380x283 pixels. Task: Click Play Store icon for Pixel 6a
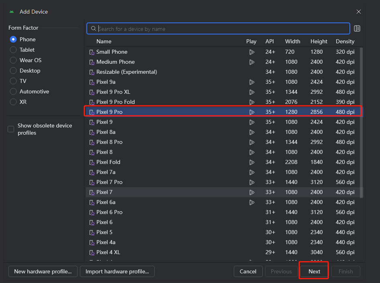click(252, 202)
